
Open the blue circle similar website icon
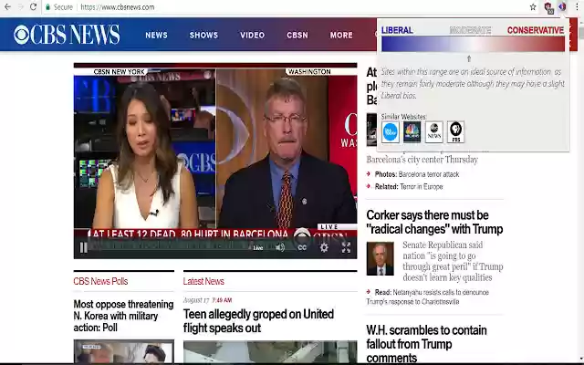390,131
